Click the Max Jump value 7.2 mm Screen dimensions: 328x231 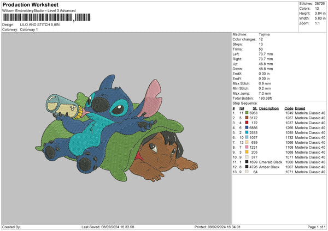(x=265, y=93)
